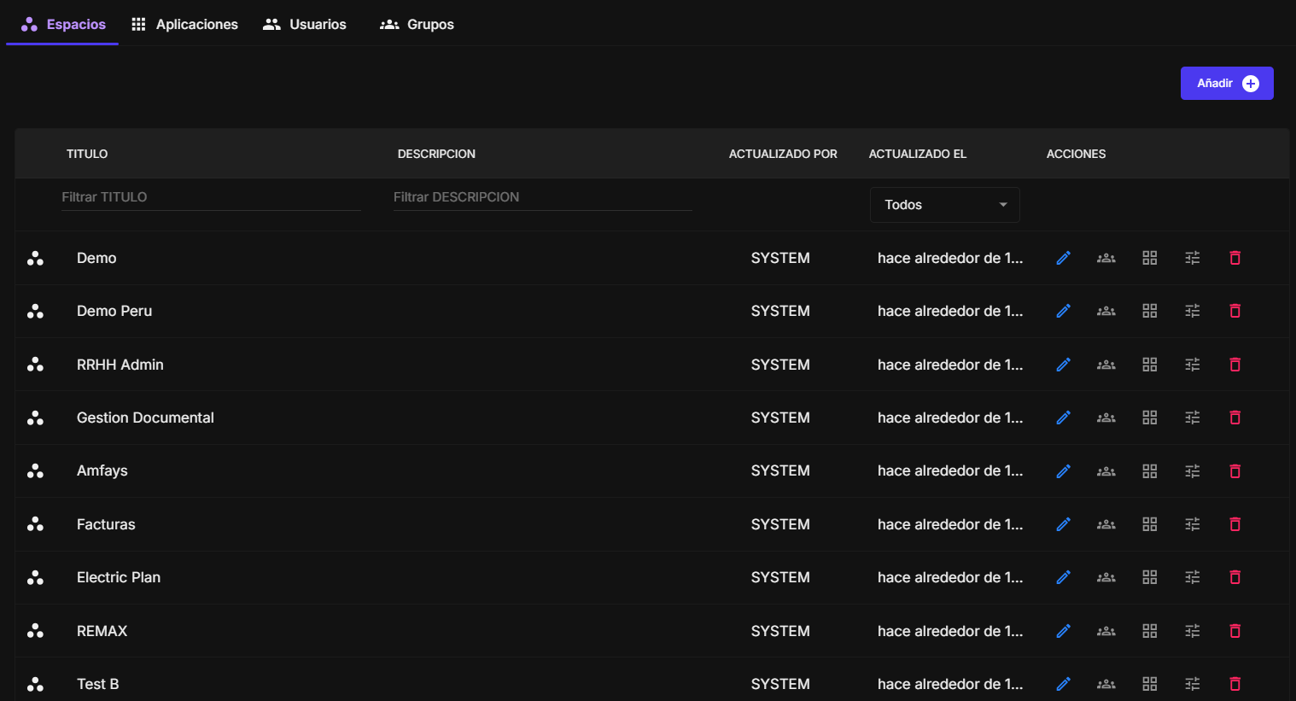Open the Aplicaciones tab
The width and height of the screenshot is (1296, 701).
point(184,24)
